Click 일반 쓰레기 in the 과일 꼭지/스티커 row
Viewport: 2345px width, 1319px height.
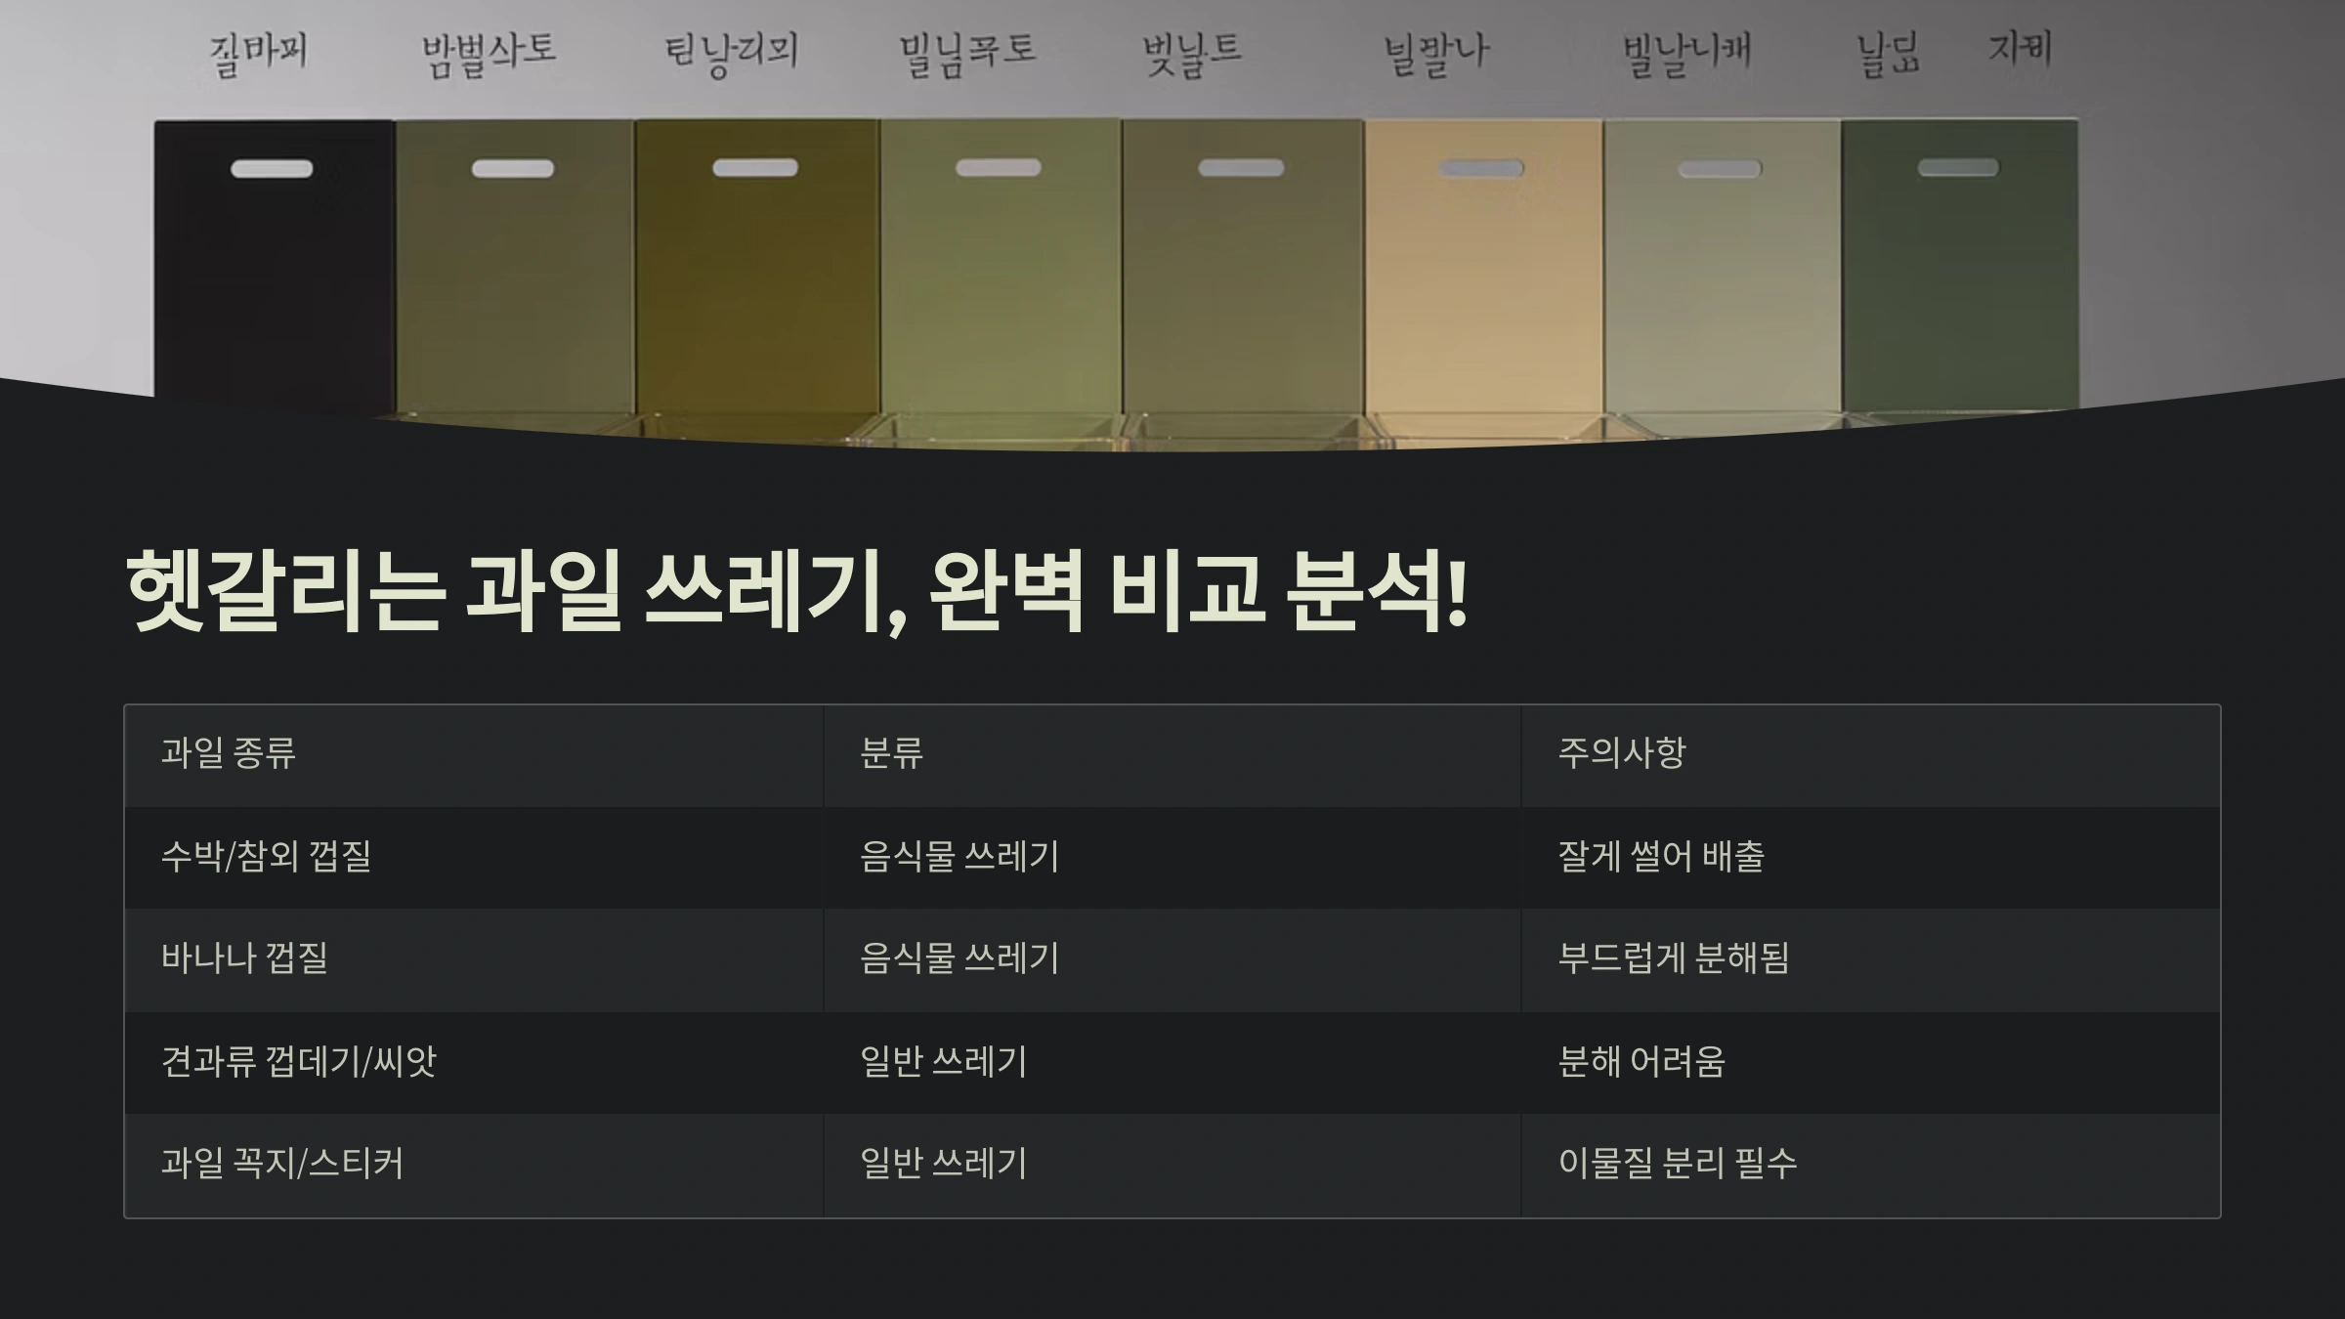click(x=943, y=1164)
